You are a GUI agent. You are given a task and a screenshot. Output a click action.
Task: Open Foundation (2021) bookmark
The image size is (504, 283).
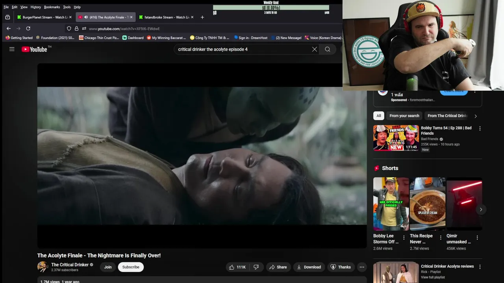coord(55,38)
